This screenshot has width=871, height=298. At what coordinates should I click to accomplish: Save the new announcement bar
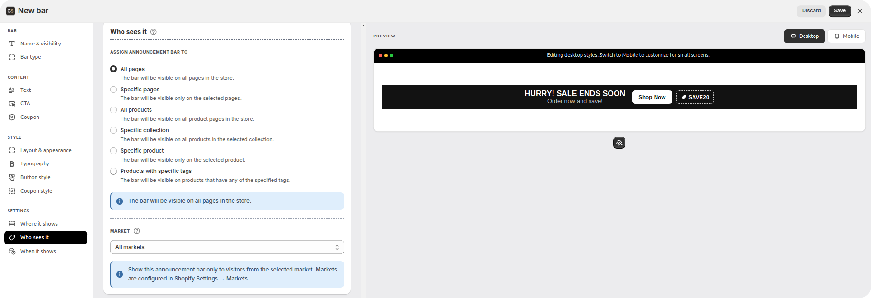tap(840, 11)
